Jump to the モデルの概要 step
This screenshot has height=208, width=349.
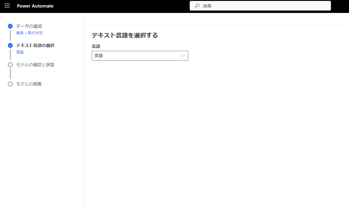(x=29, y=84)
